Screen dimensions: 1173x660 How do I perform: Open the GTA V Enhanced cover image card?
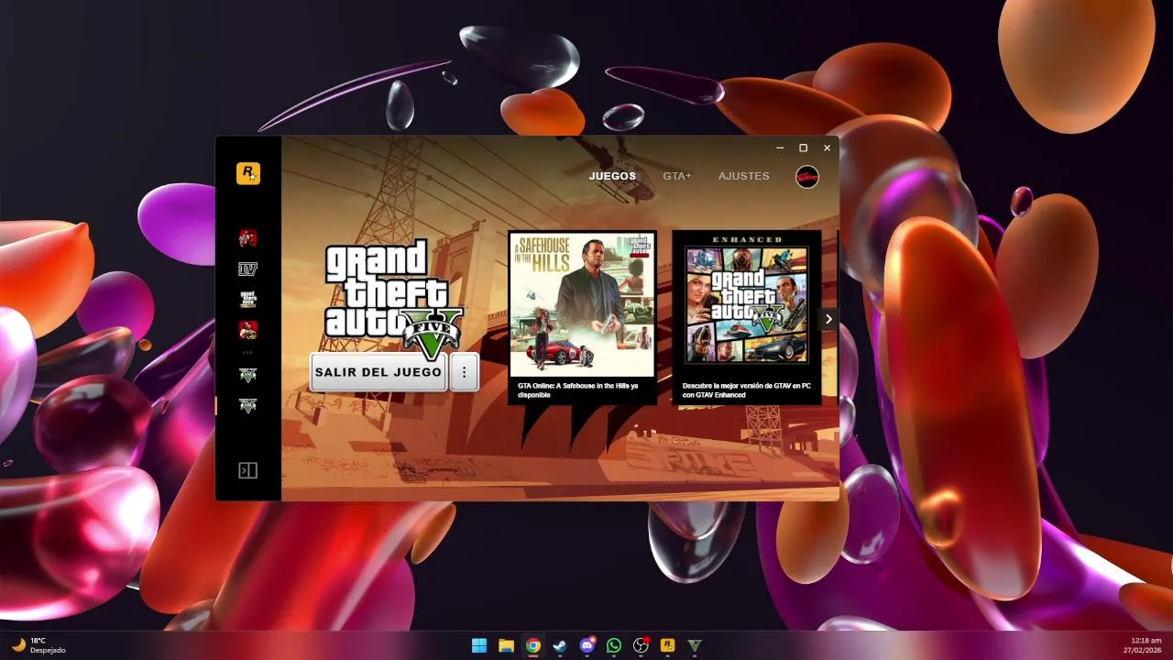tap(747, 304)
